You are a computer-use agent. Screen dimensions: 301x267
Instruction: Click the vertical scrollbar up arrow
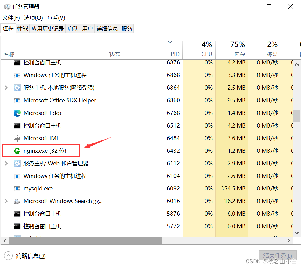click(x=297, y=64)
